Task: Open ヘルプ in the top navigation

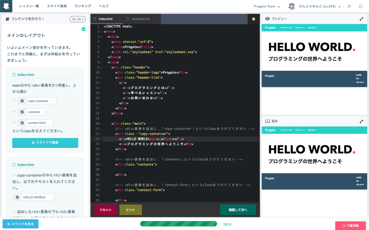Action: coord(104,6)
